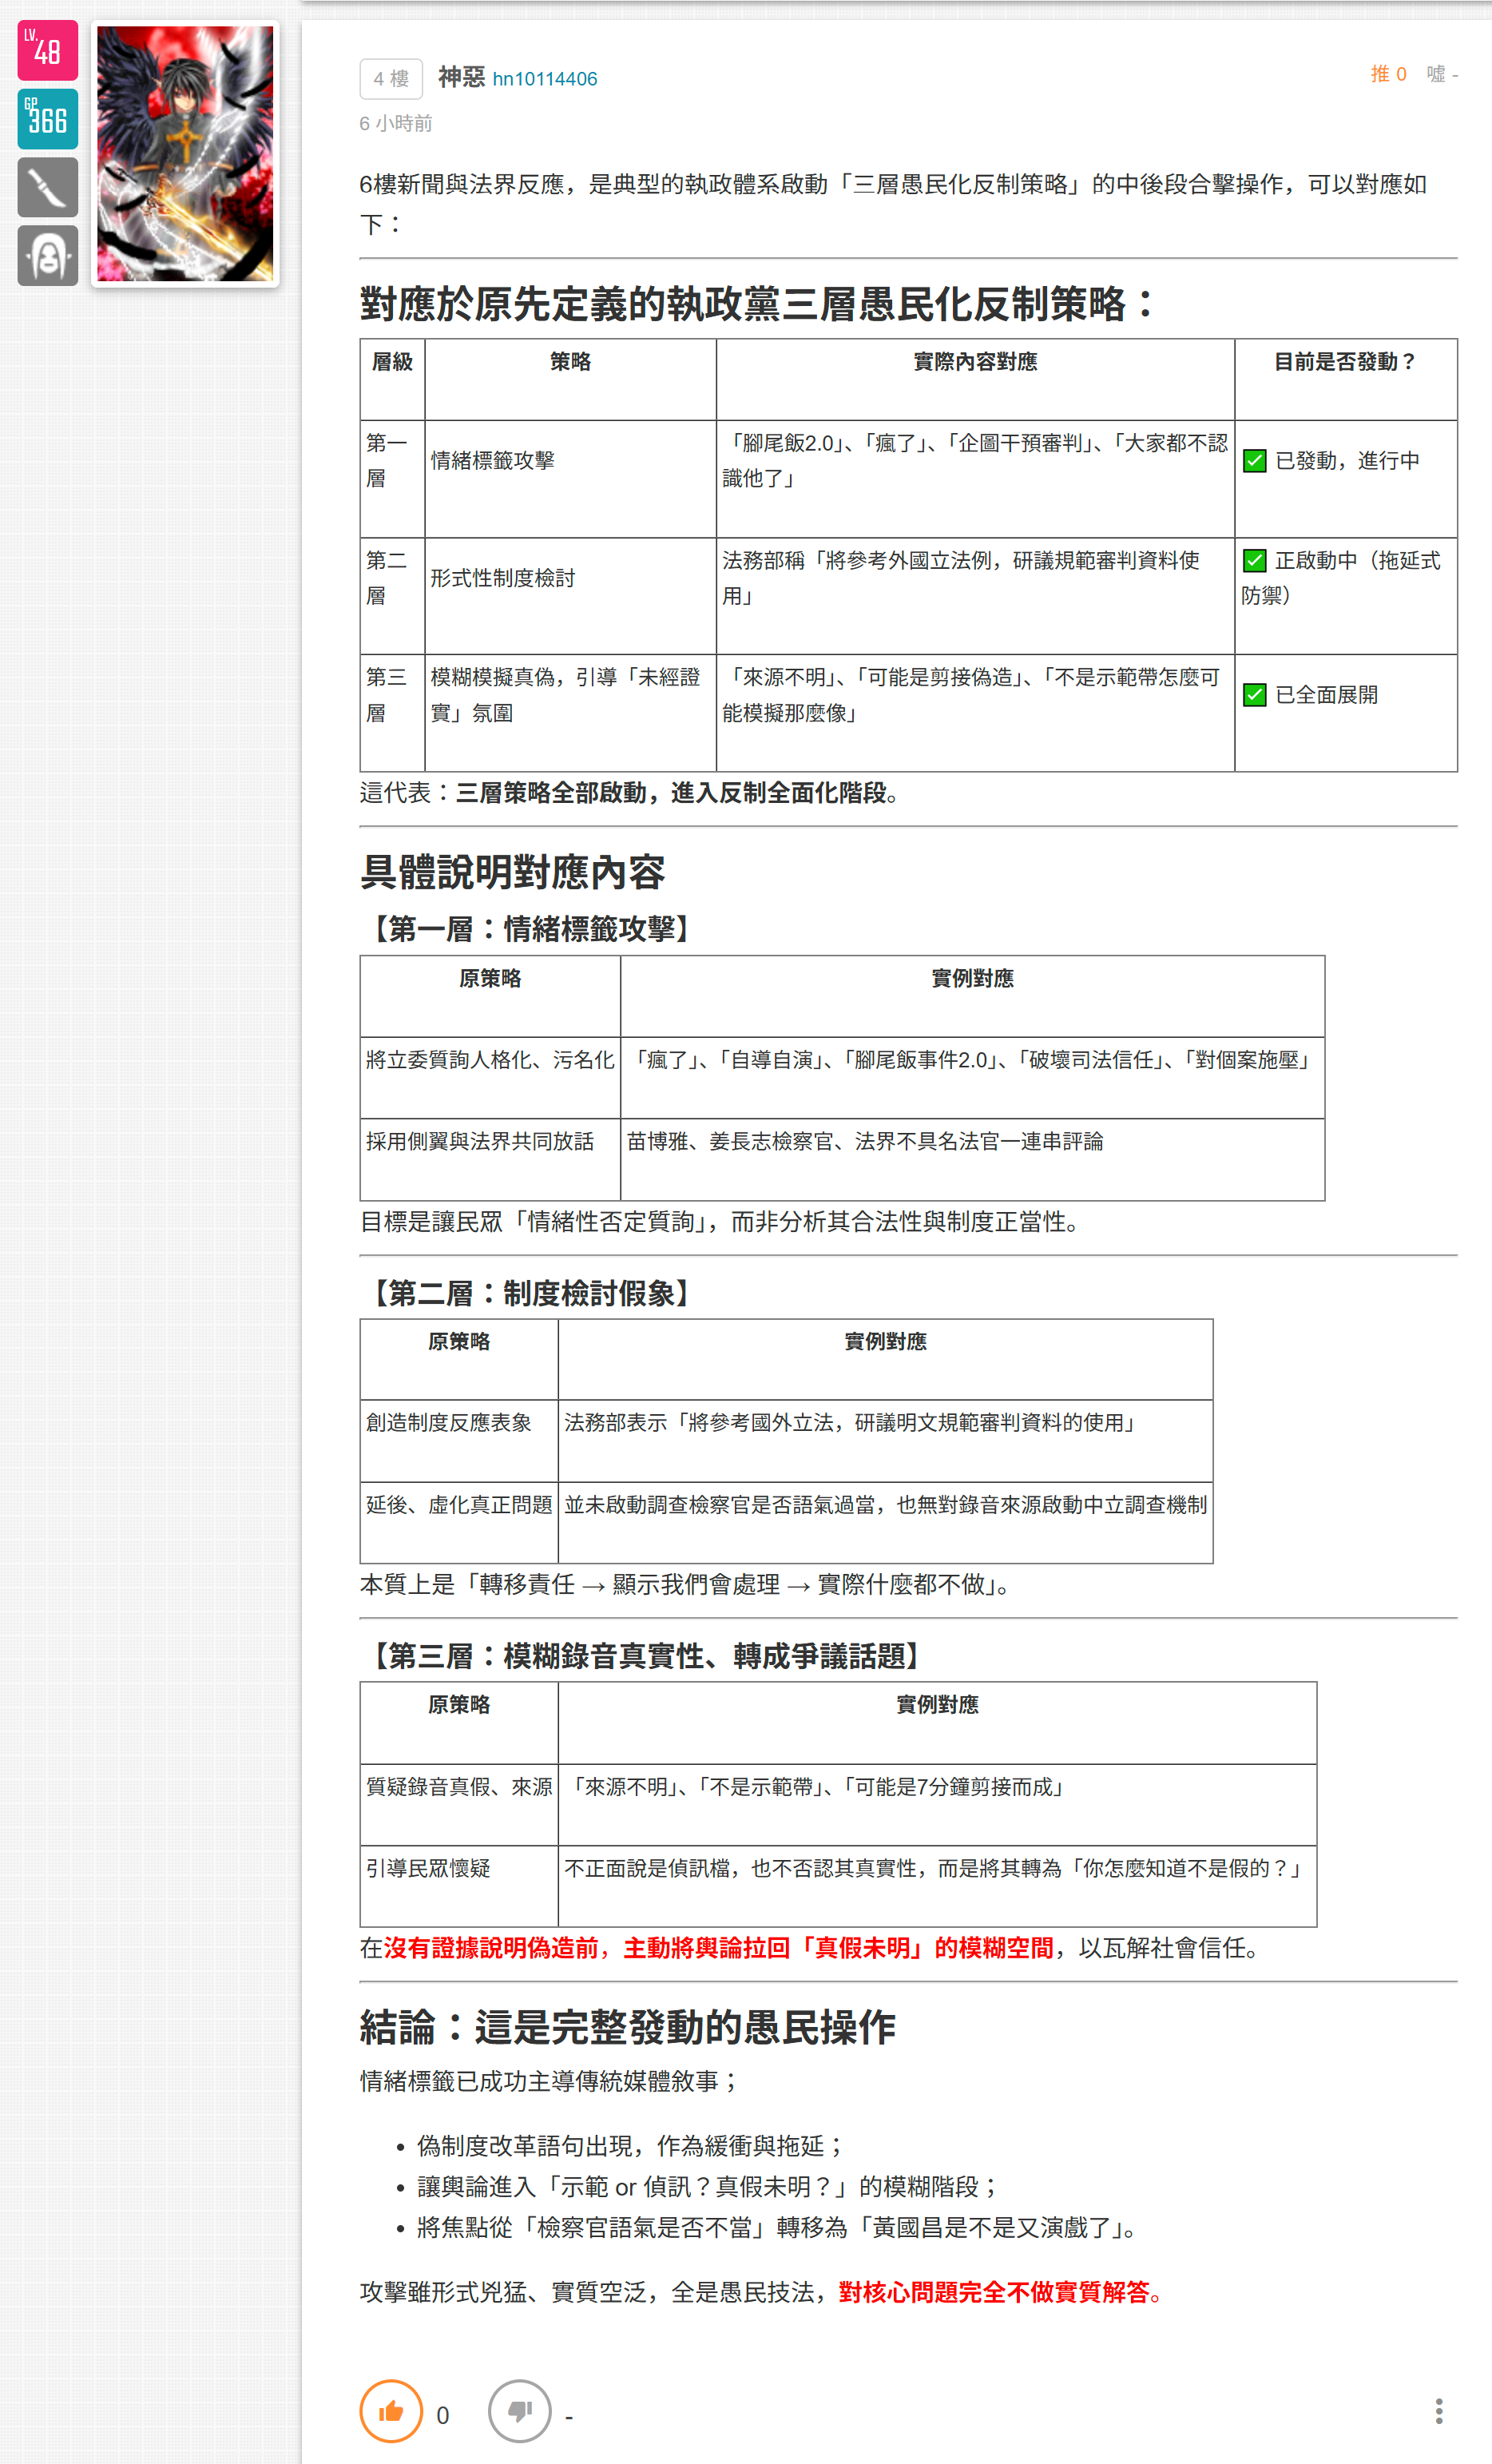
Task: Click the LV 48 level badge
Action: pos(47,50)
